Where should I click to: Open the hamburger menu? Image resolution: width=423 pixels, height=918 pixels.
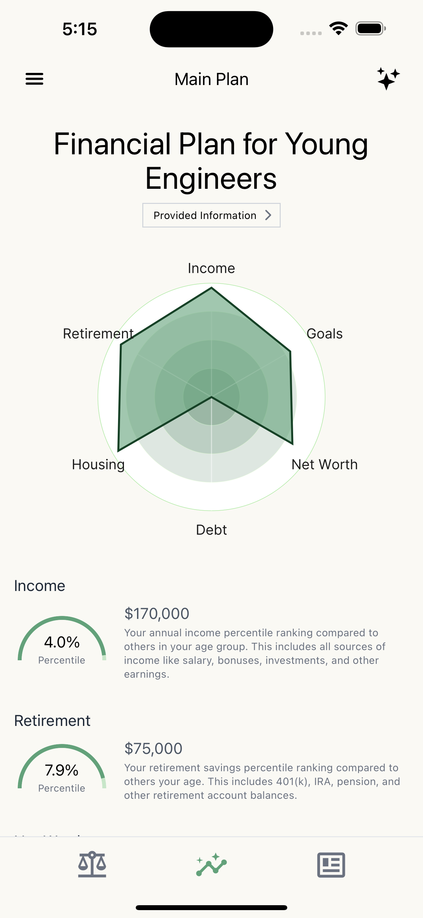34,79
